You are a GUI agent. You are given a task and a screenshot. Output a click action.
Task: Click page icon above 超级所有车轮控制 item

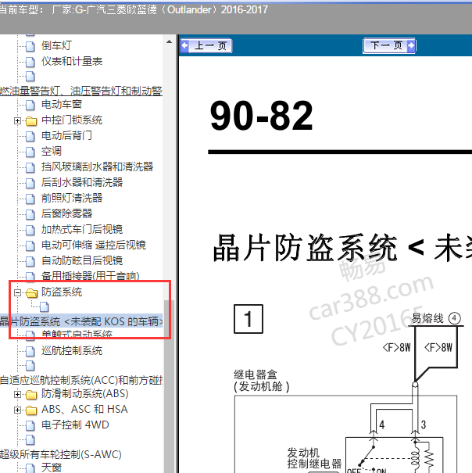[30, 440]
